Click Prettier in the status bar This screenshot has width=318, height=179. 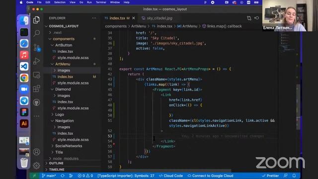coord(270,176)
